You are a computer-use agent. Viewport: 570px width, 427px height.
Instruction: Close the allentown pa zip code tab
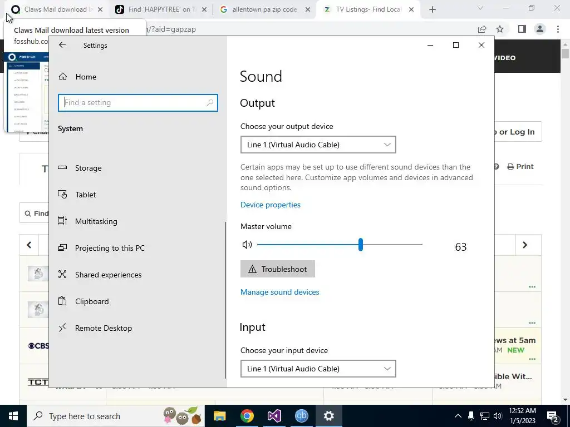pos(308,9)
